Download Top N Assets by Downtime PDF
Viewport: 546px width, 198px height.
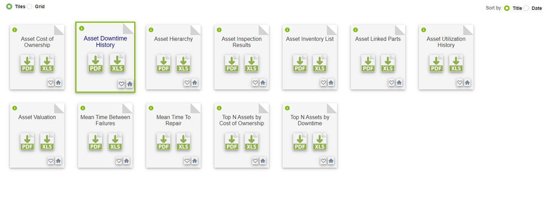[300, 142]
